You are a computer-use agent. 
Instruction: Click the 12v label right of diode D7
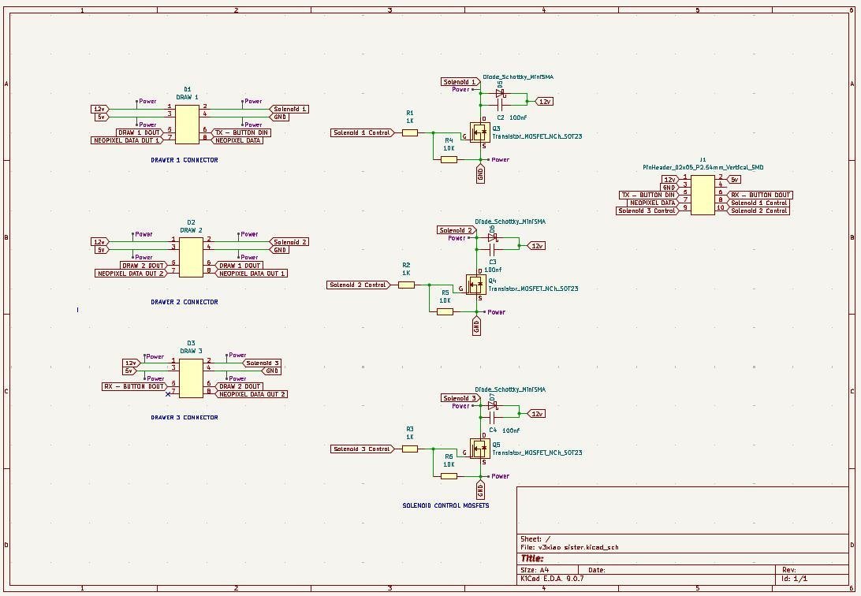536,414
